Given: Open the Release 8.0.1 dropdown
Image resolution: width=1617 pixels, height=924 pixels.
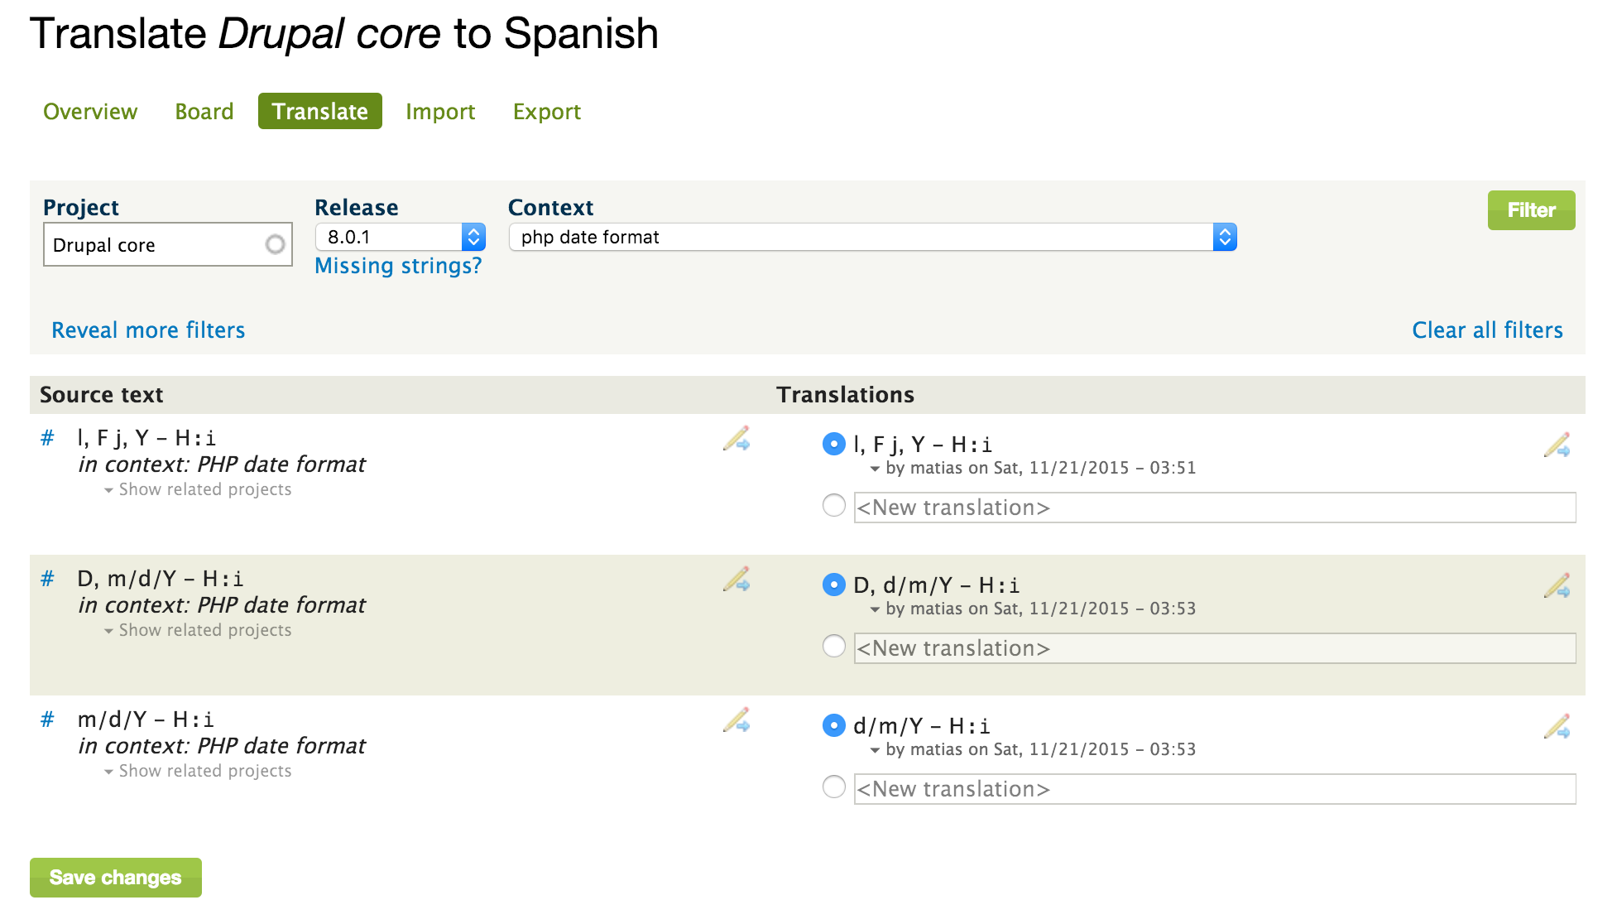Looking at the screenshot, I should [401, 238].
